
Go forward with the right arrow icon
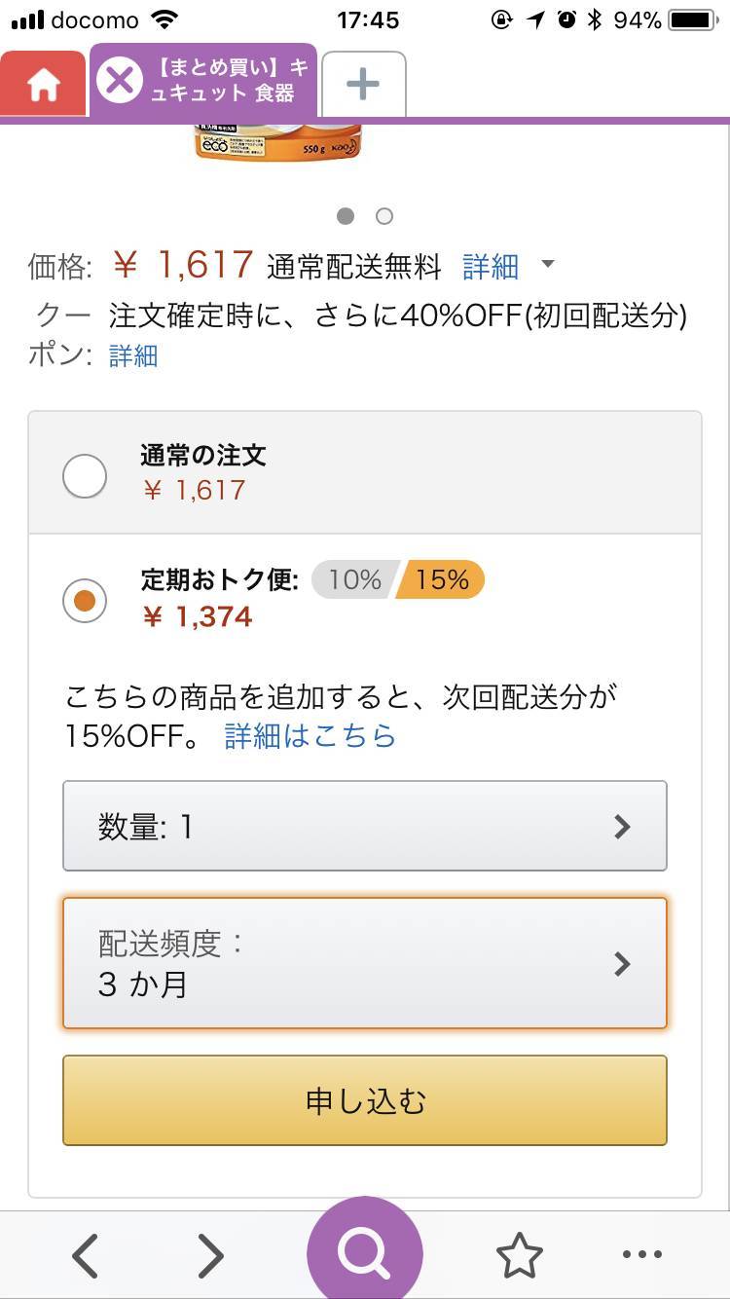210,1255
